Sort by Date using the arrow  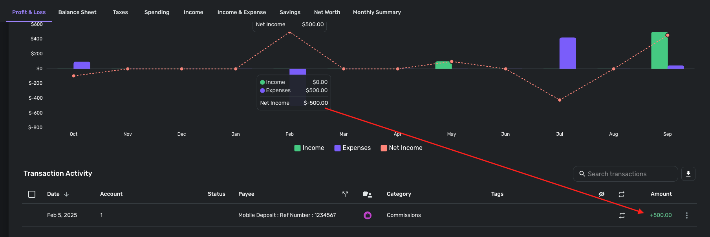point(66,194)
